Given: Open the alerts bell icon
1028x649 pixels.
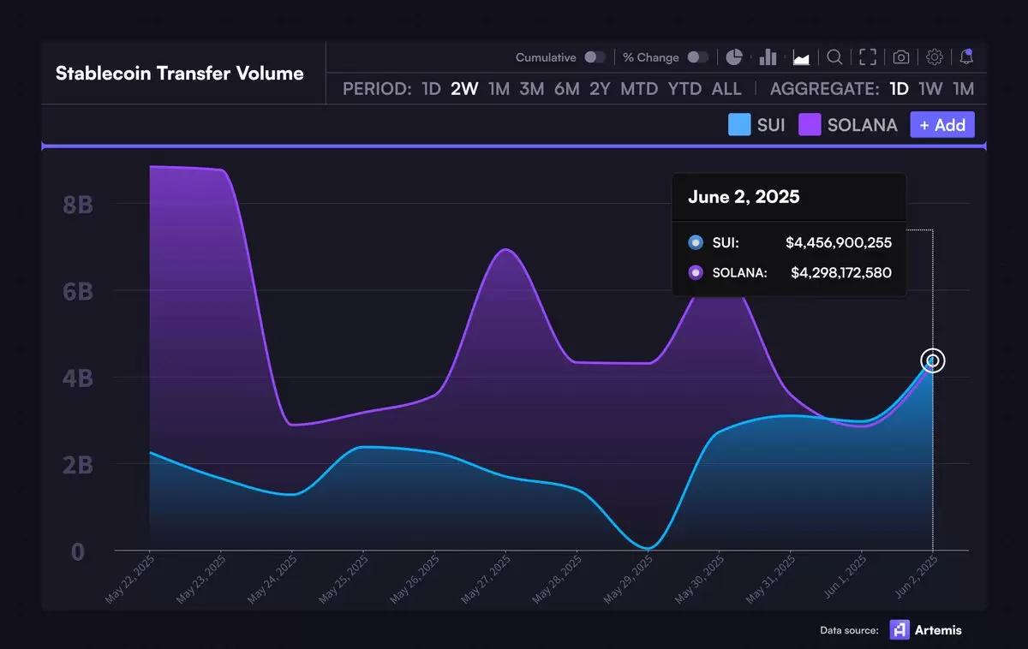Looking at the screenshot, I should click(966, 57).
